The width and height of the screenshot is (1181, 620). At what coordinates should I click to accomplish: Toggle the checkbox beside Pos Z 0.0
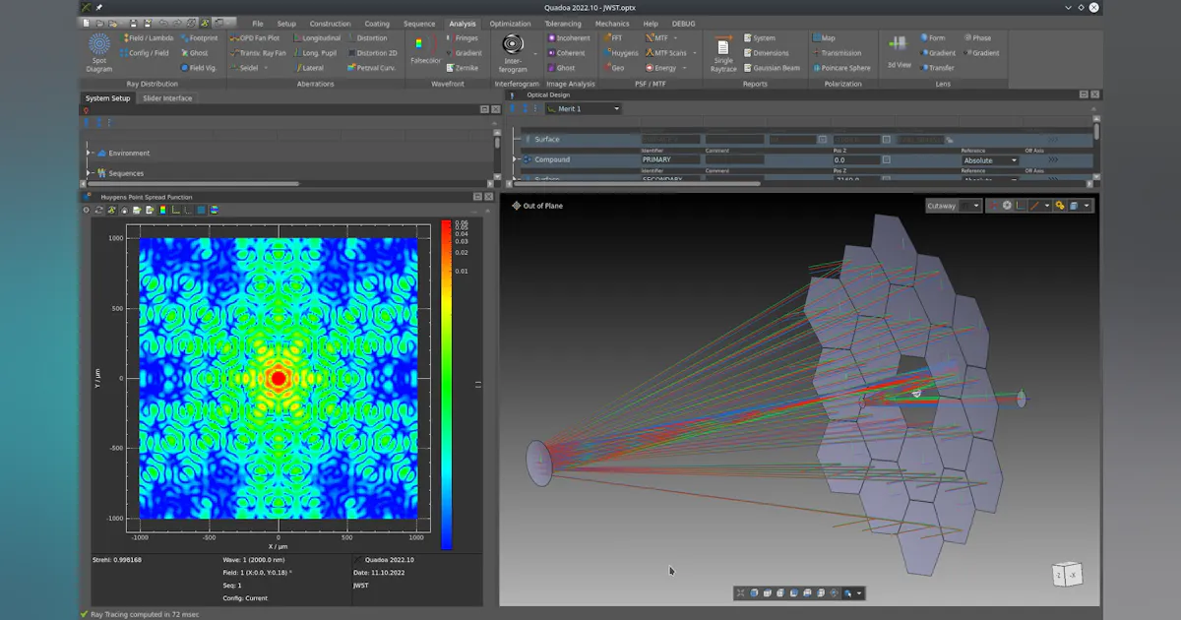(x=887, y=159)
